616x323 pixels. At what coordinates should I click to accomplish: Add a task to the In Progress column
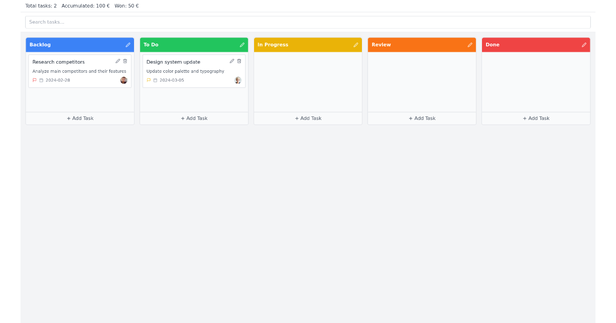[308, 118]
